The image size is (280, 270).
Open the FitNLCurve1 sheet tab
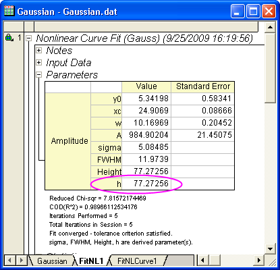click(137, 261)
